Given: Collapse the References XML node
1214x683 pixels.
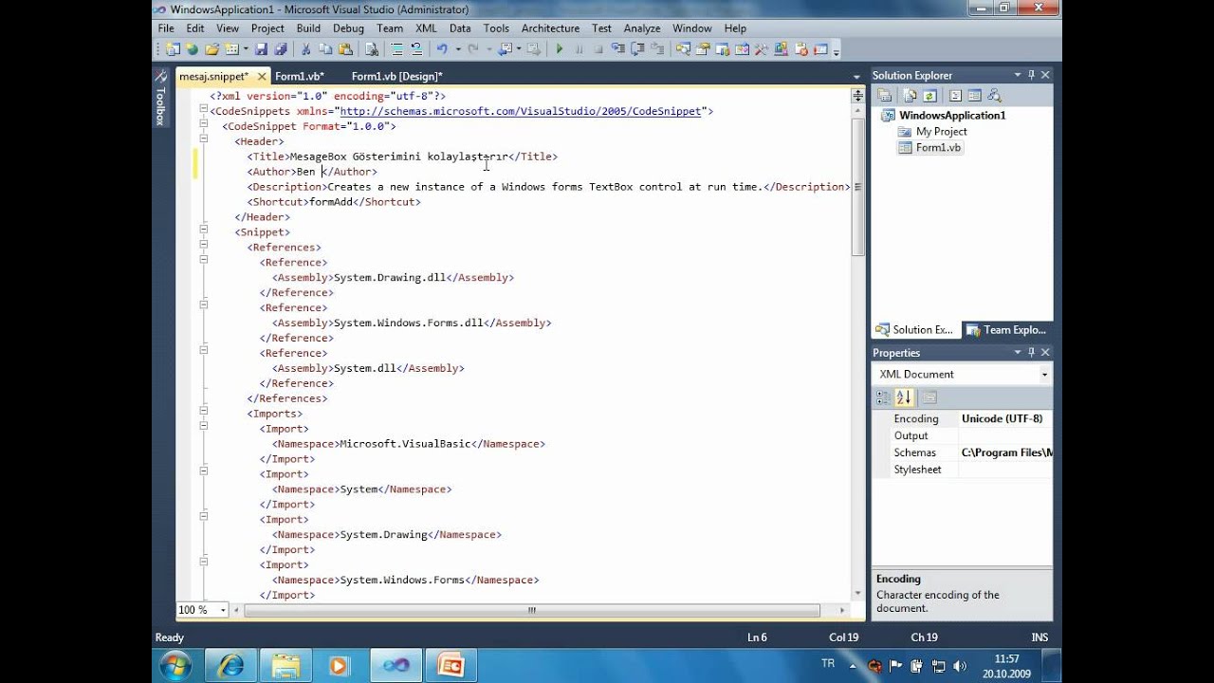Looking at the screenshot, I should [x=203, y=247].
